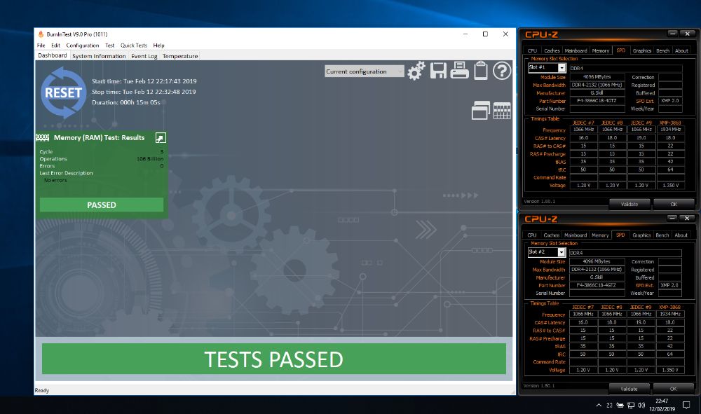This screenshot has width=701, height=414.
Task: Select About tab in bottom CPU-Z window
Action: point(681,235)
